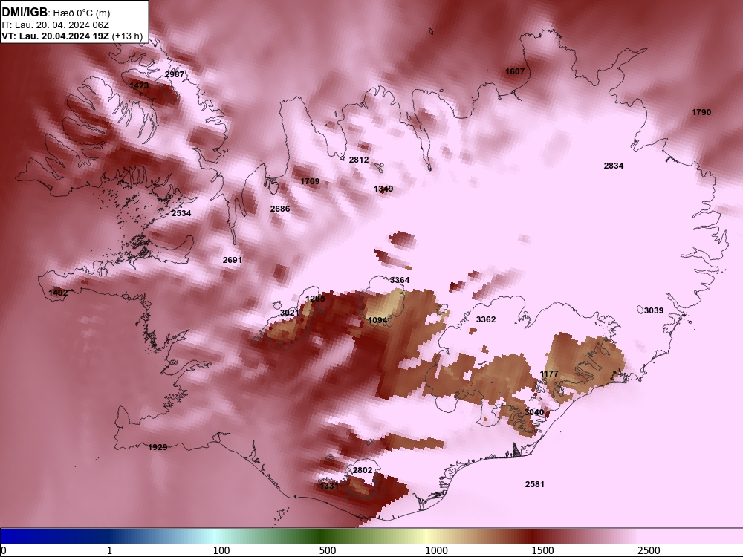
Task: Click the 2987 height label
Action: pos(175,74)
